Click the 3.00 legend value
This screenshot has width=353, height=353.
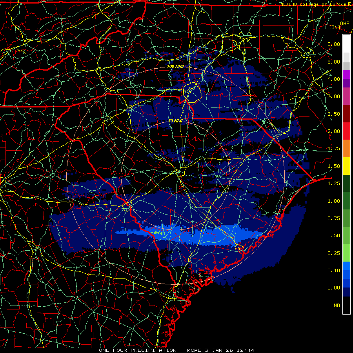pyautogui.click(x=334, y=96)
